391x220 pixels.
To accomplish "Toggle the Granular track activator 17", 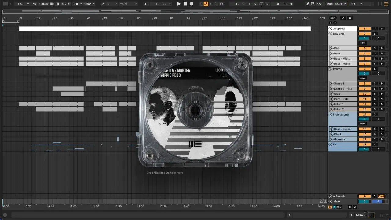I will tap(364, 139).
